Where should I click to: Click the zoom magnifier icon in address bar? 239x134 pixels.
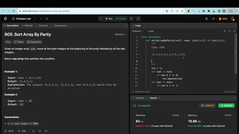click(172, 11)
